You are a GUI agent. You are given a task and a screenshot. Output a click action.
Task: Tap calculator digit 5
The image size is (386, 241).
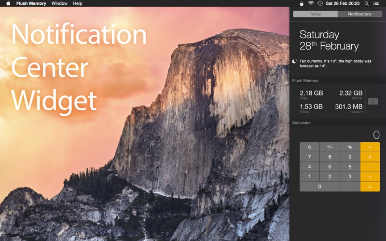point(330,167)
